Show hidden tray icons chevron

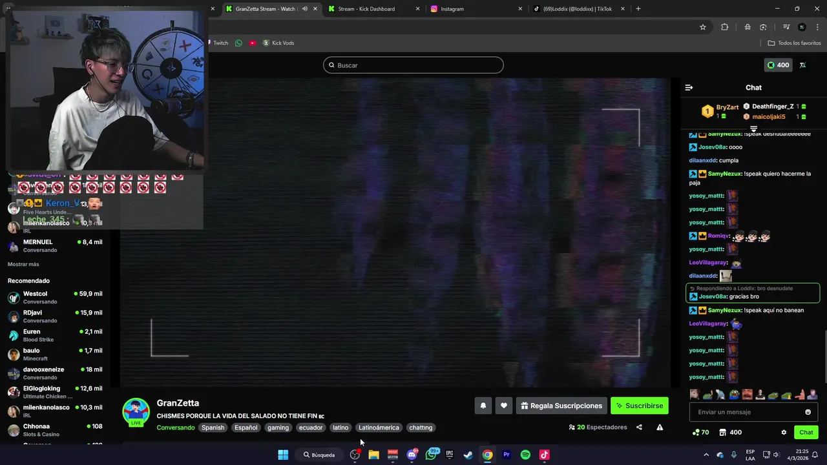tap(706, 455)
